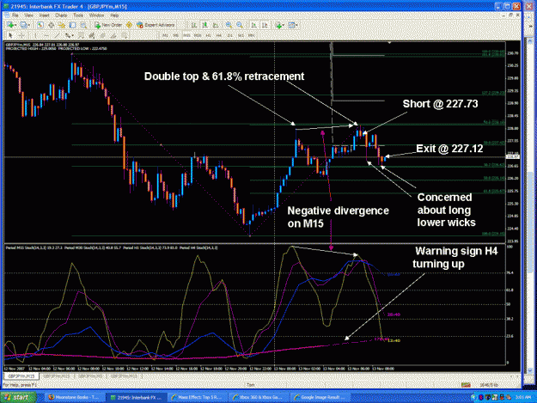This screenshot has height=403, width=537.
Task: Click the system tray clock
Action: [525, 397]
